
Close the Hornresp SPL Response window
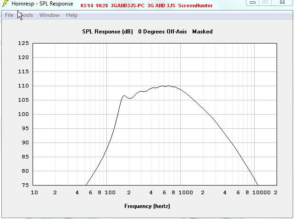[x=282, y=2]
